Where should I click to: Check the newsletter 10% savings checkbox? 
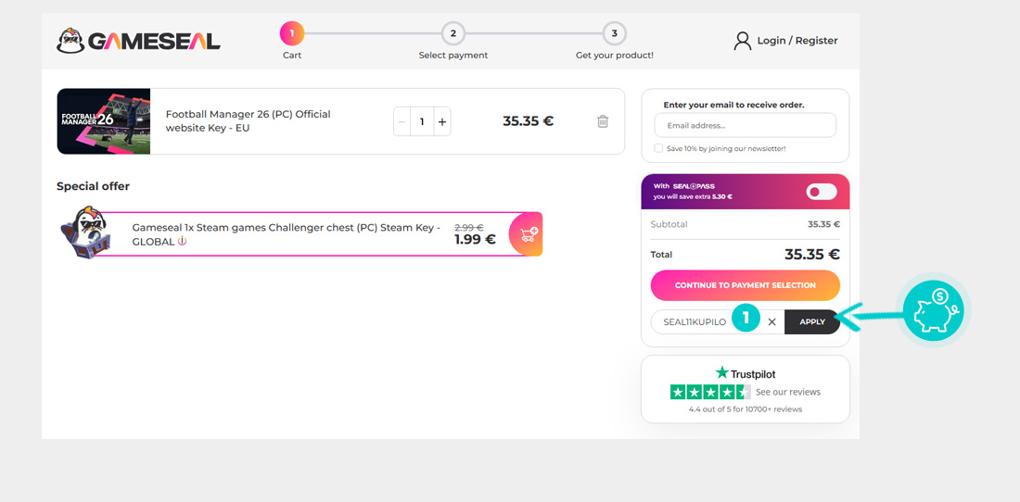click(x=658, y=148)
